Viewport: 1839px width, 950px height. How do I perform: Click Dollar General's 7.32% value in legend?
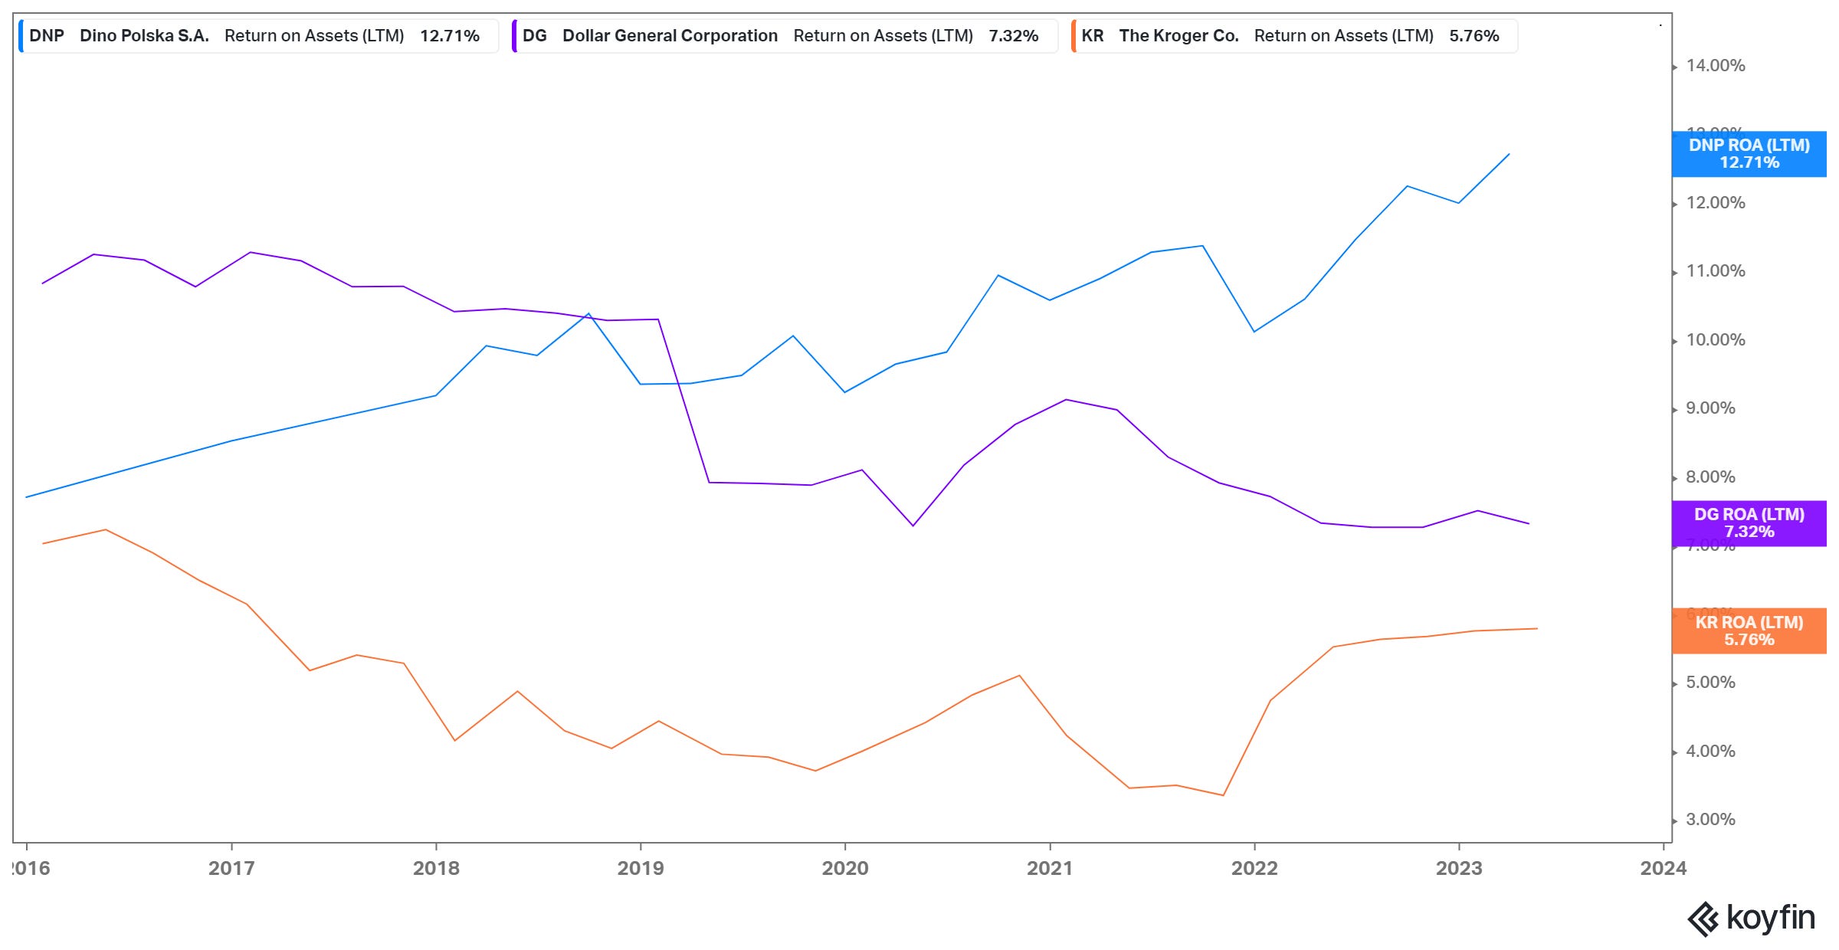coord(1014,36)
